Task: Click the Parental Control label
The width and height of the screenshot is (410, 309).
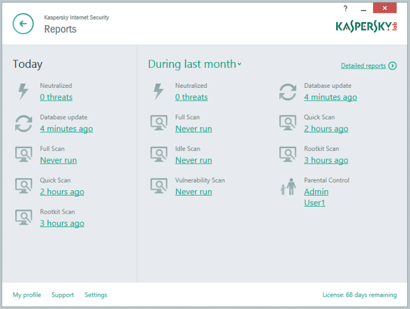Action: pyautogui.click(x=327, y=180)
